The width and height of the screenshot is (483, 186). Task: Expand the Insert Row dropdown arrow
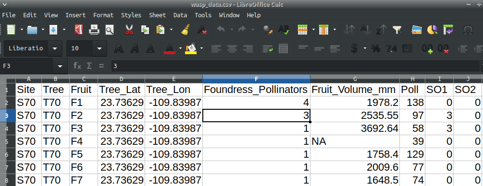tap(313, 30)
